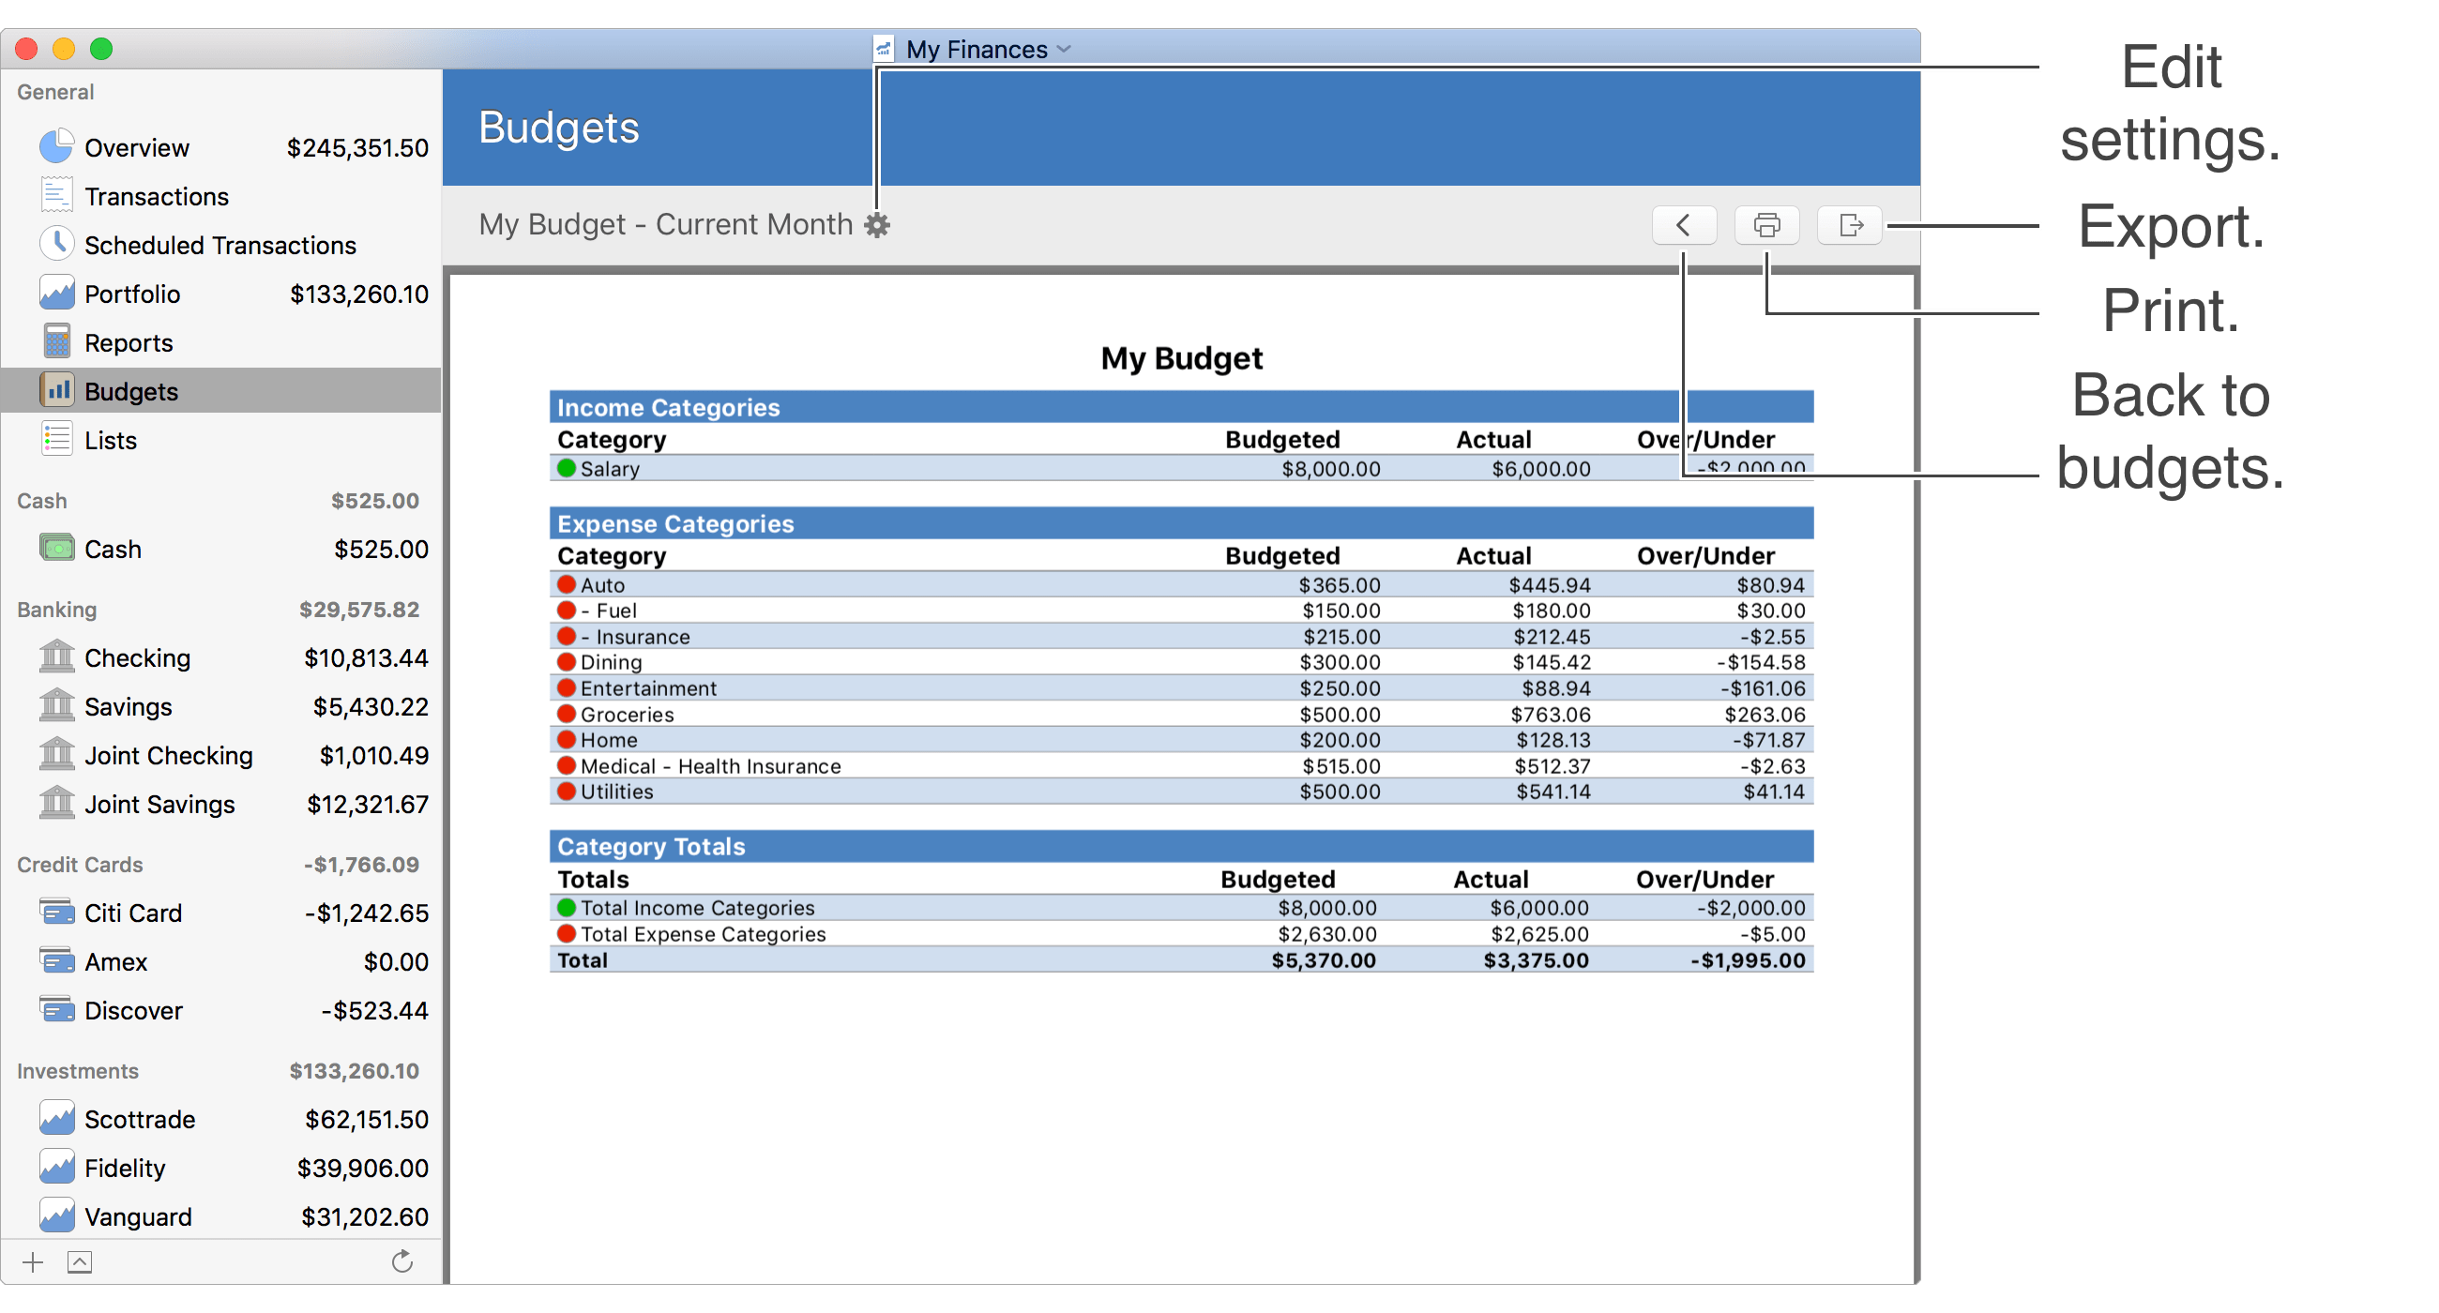Click the export budget icon
Image resolution: width=2439 pixels, height=1313 pixels.
click(x=1850, y=226)
